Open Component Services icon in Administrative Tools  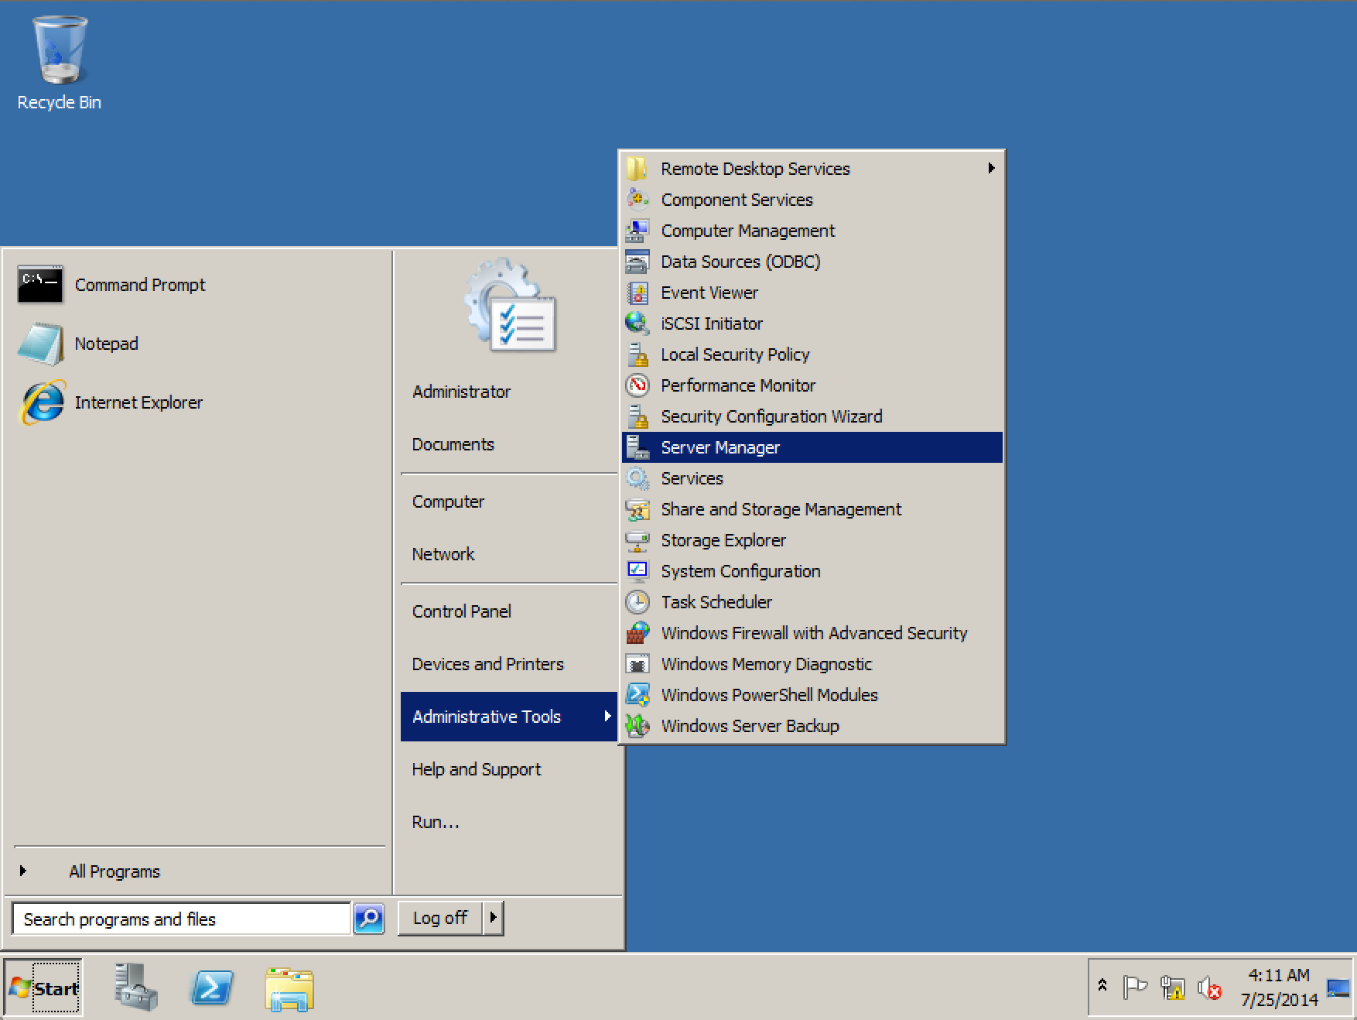[637, 200]
